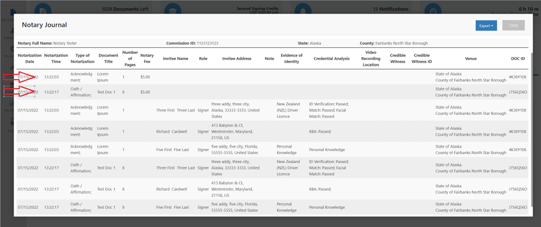Click the first KBA: Passed cell
541x227 pixels.
pos(320,132)
